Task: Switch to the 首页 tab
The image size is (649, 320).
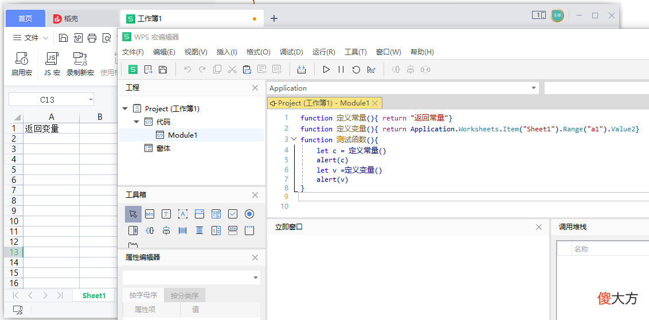Action: (x=25, y=18)
